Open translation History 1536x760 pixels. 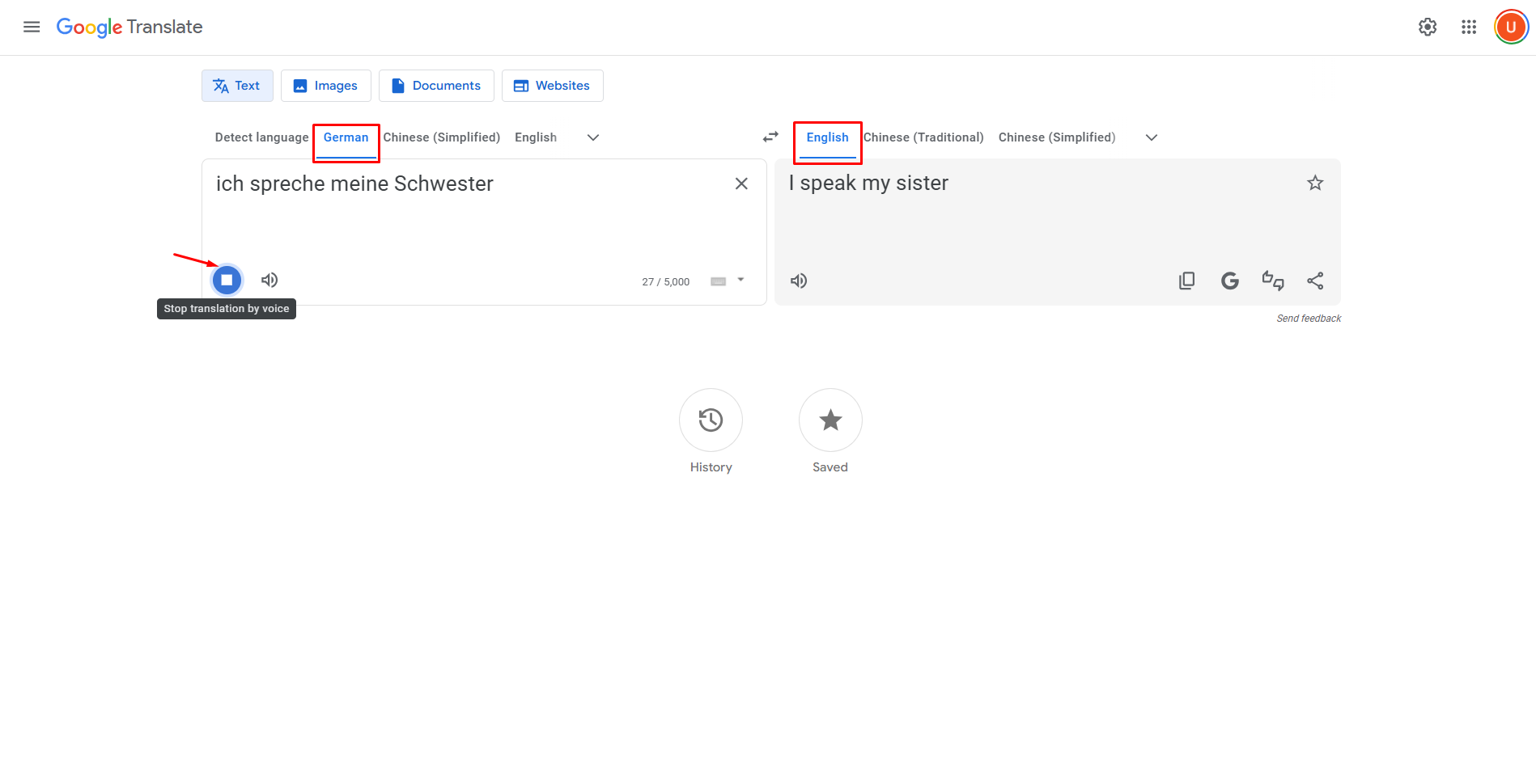[711, 420]
